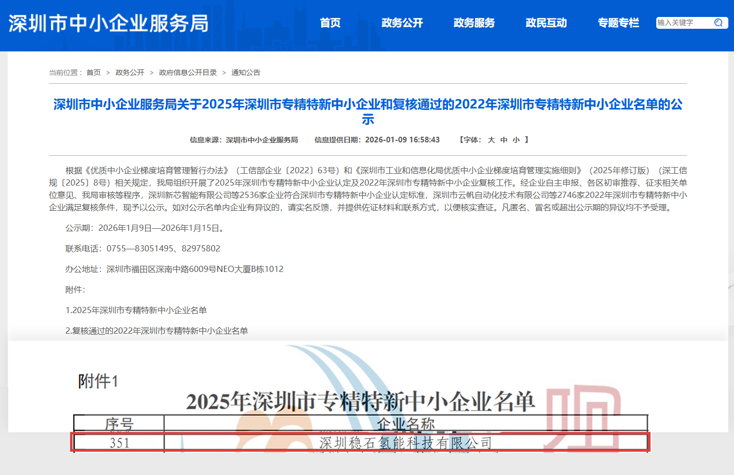Viewport: 734px width, 475px height.
Task: Focus the 输入关键字 search box
Action: pos(684,23)
